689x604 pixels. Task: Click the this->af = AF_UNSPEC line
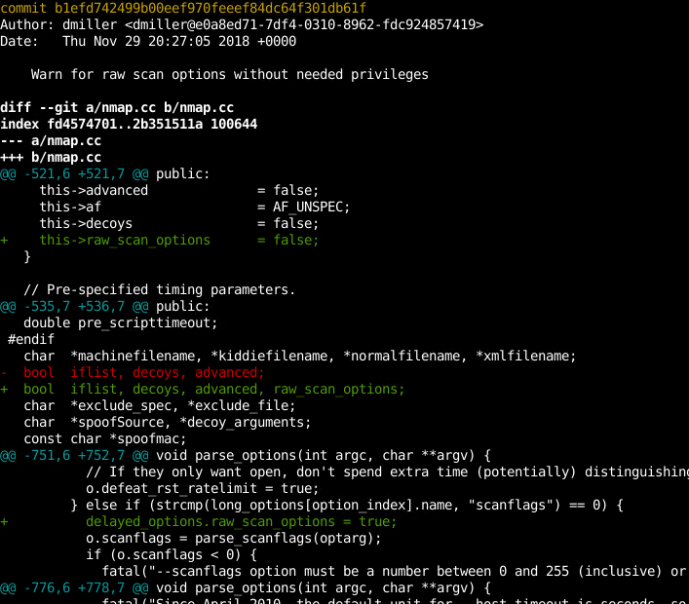193,207
